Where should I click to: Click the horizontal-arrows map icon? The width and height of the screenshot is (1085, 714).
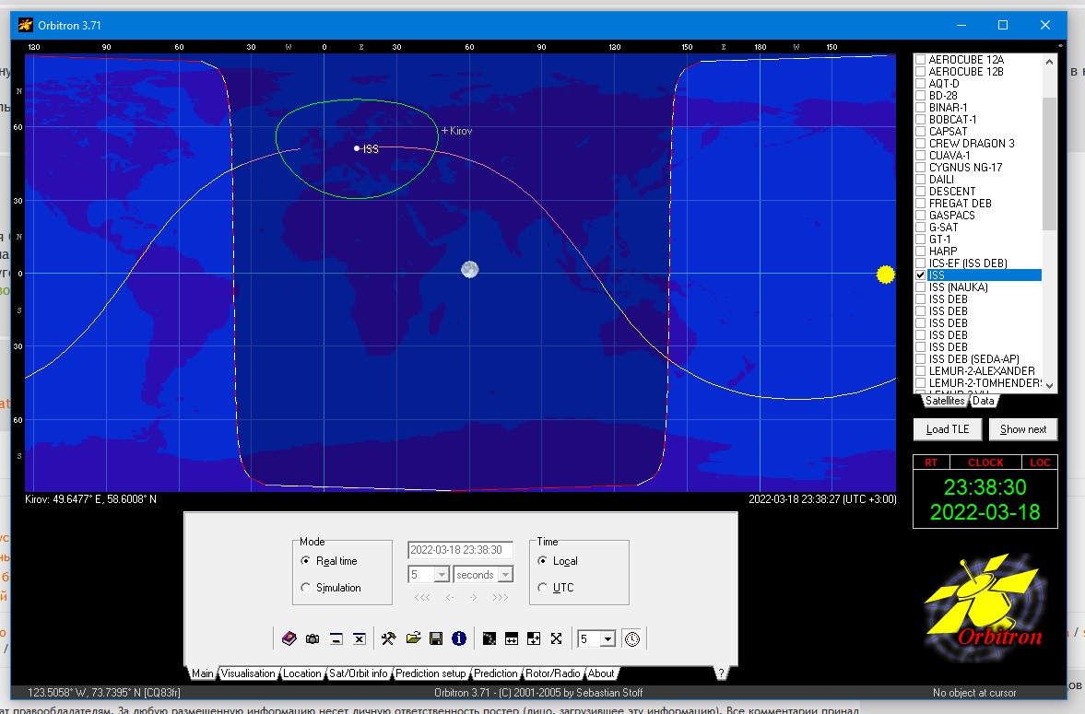[512, 638]
